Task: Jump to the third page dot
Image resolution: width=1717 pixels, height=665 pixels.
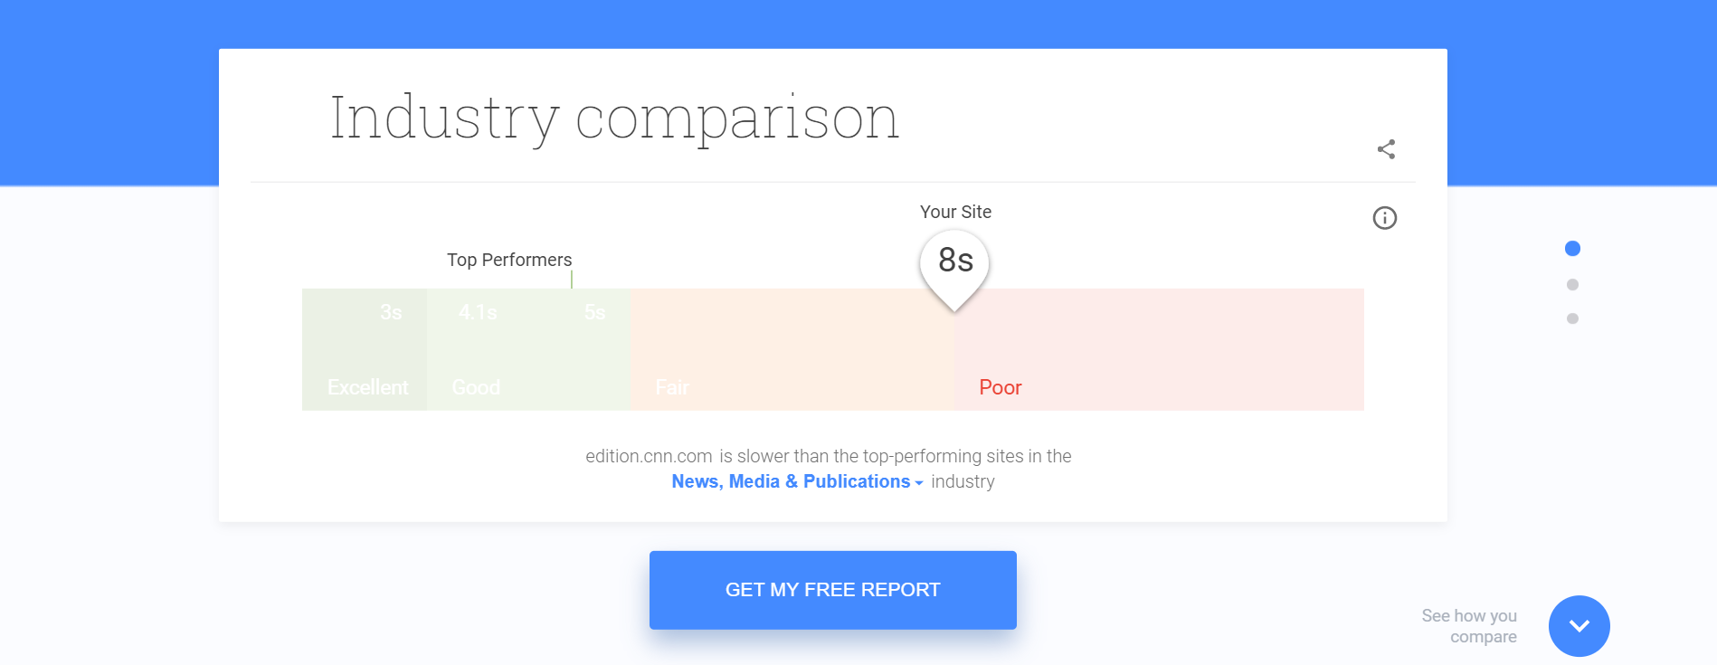Action: coord(1572,318)
